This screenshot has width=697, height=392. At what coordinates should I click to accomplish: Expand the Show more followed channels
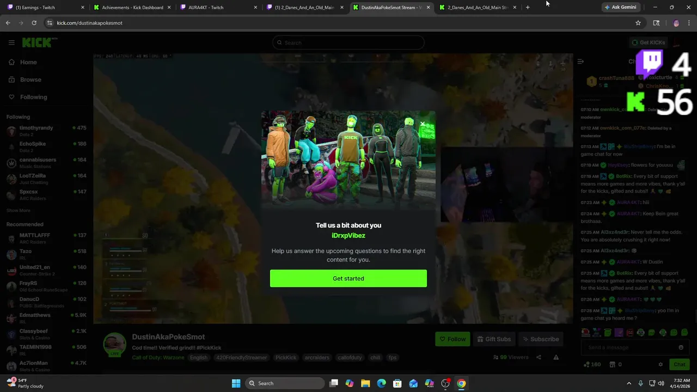[x=19, y=210]
